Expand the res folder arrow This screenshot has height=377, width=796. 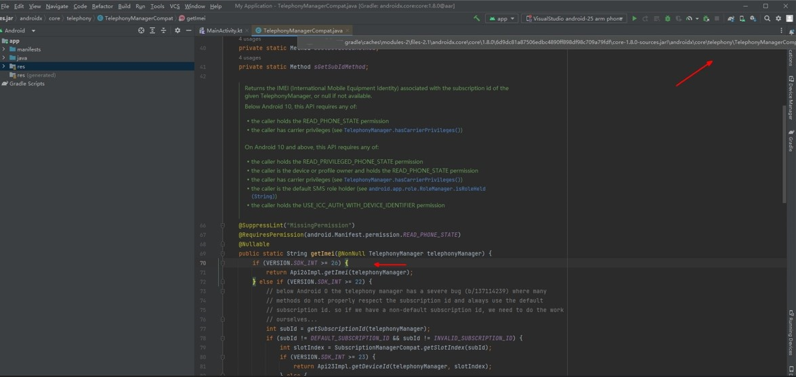(x=4, y=66)
